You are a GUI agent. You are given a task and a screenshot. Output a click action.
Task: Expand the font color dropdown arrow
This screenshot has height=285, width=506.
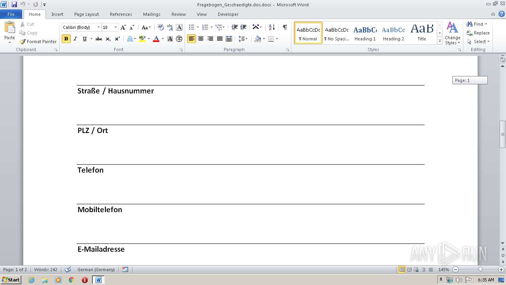coord(162,39)
